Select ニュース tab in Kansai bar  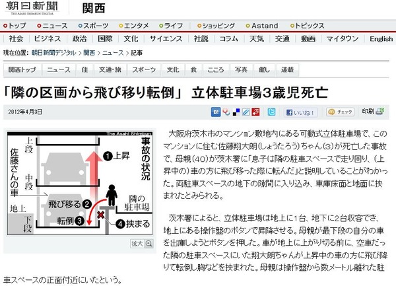pos(59,70)
